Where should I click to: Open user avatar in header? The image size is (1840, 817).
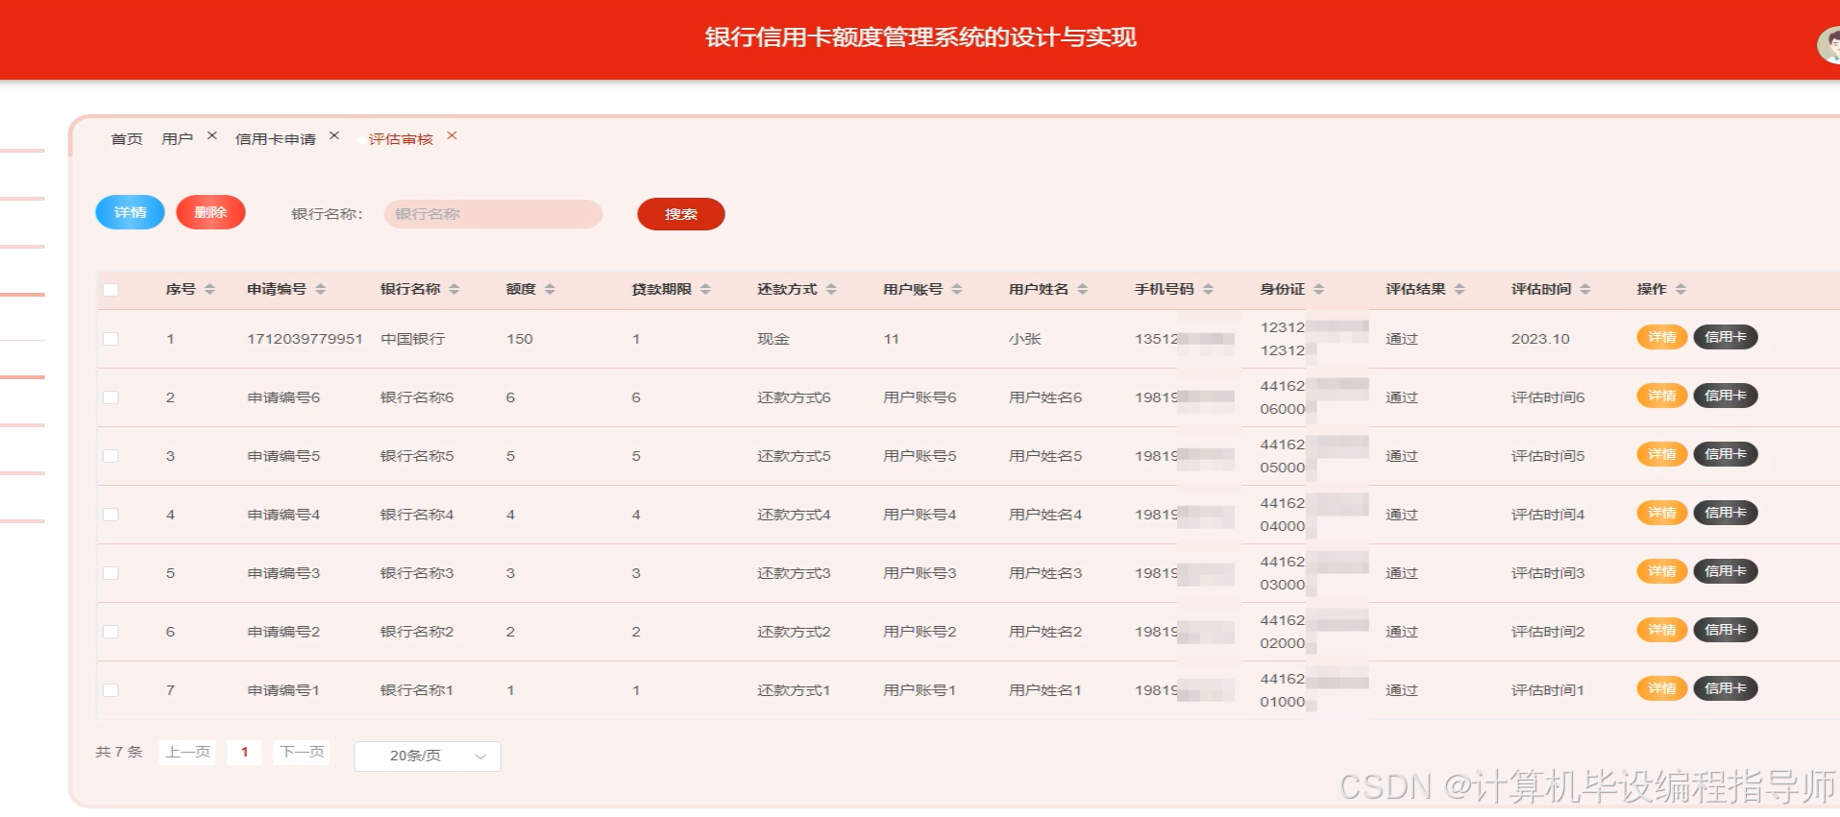1829,44
